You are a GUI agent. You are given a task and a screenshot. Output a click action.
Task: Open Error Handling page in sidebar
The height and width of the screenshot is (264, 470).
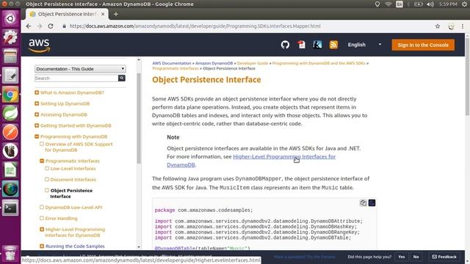(61, 219)
